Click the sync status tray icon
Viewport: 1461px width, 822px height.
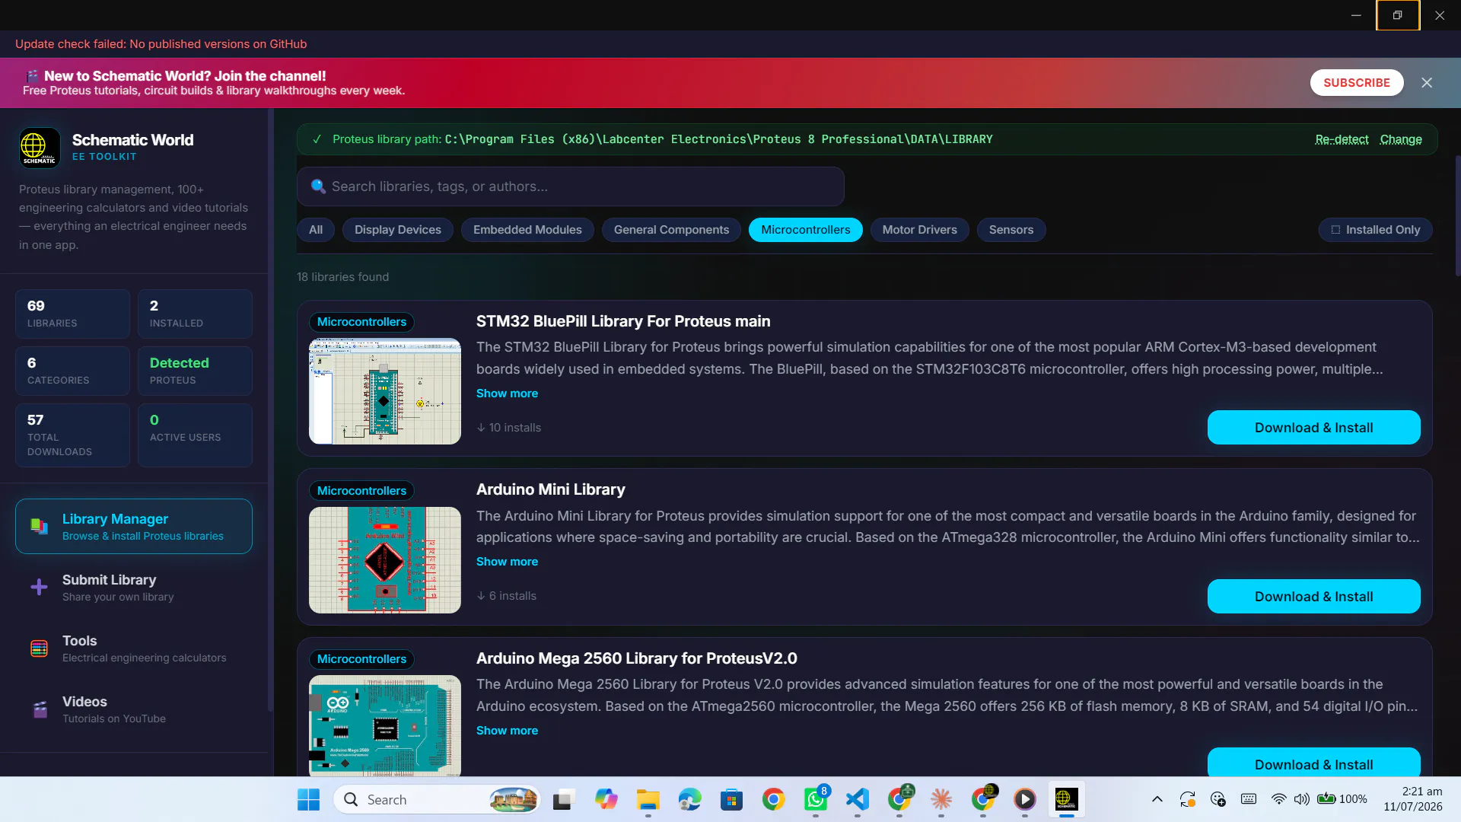1188,799
